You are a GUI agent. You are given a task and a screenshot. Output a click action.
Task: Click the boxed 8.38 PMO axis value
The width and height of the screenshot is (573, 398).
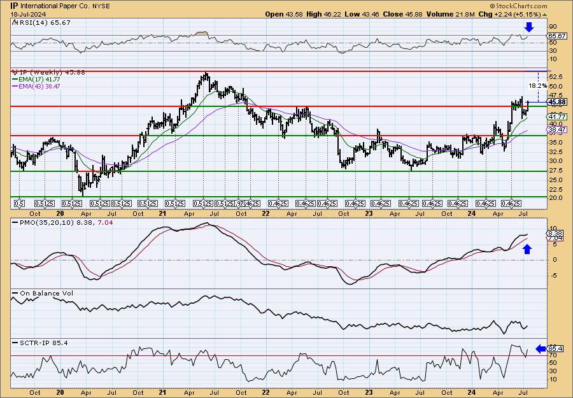(x=555, y=233)
